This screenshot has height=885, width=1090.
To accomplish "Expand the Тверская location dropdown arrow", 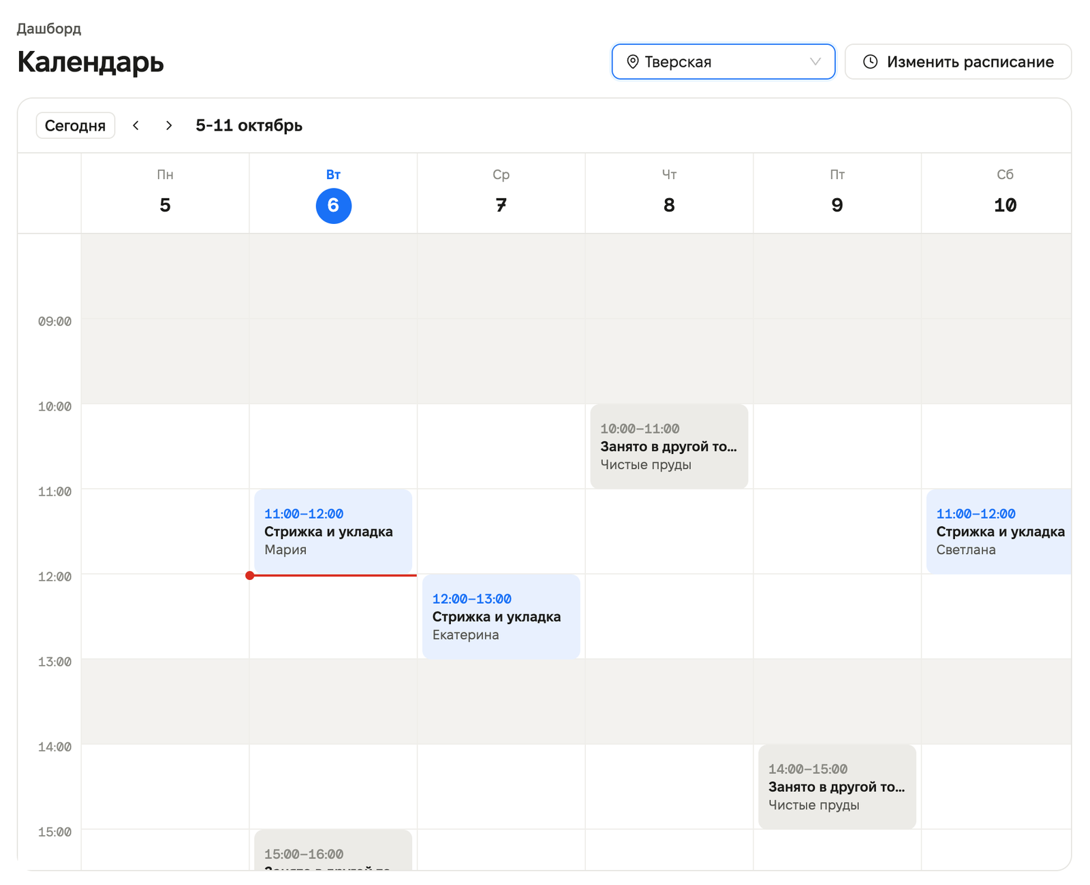I will pyautogui.click(x=815, y=62).
